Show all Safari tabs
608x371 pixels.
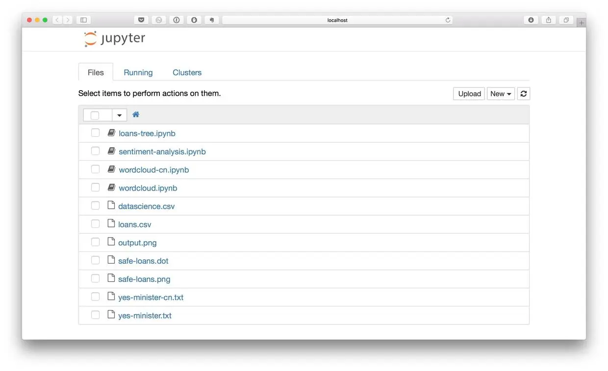click(x=566, y=20)
